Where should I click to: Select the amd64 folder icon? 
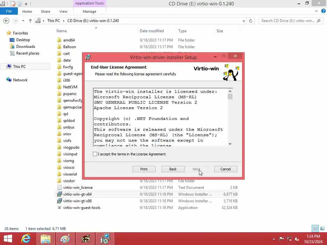tap(59, 40)
